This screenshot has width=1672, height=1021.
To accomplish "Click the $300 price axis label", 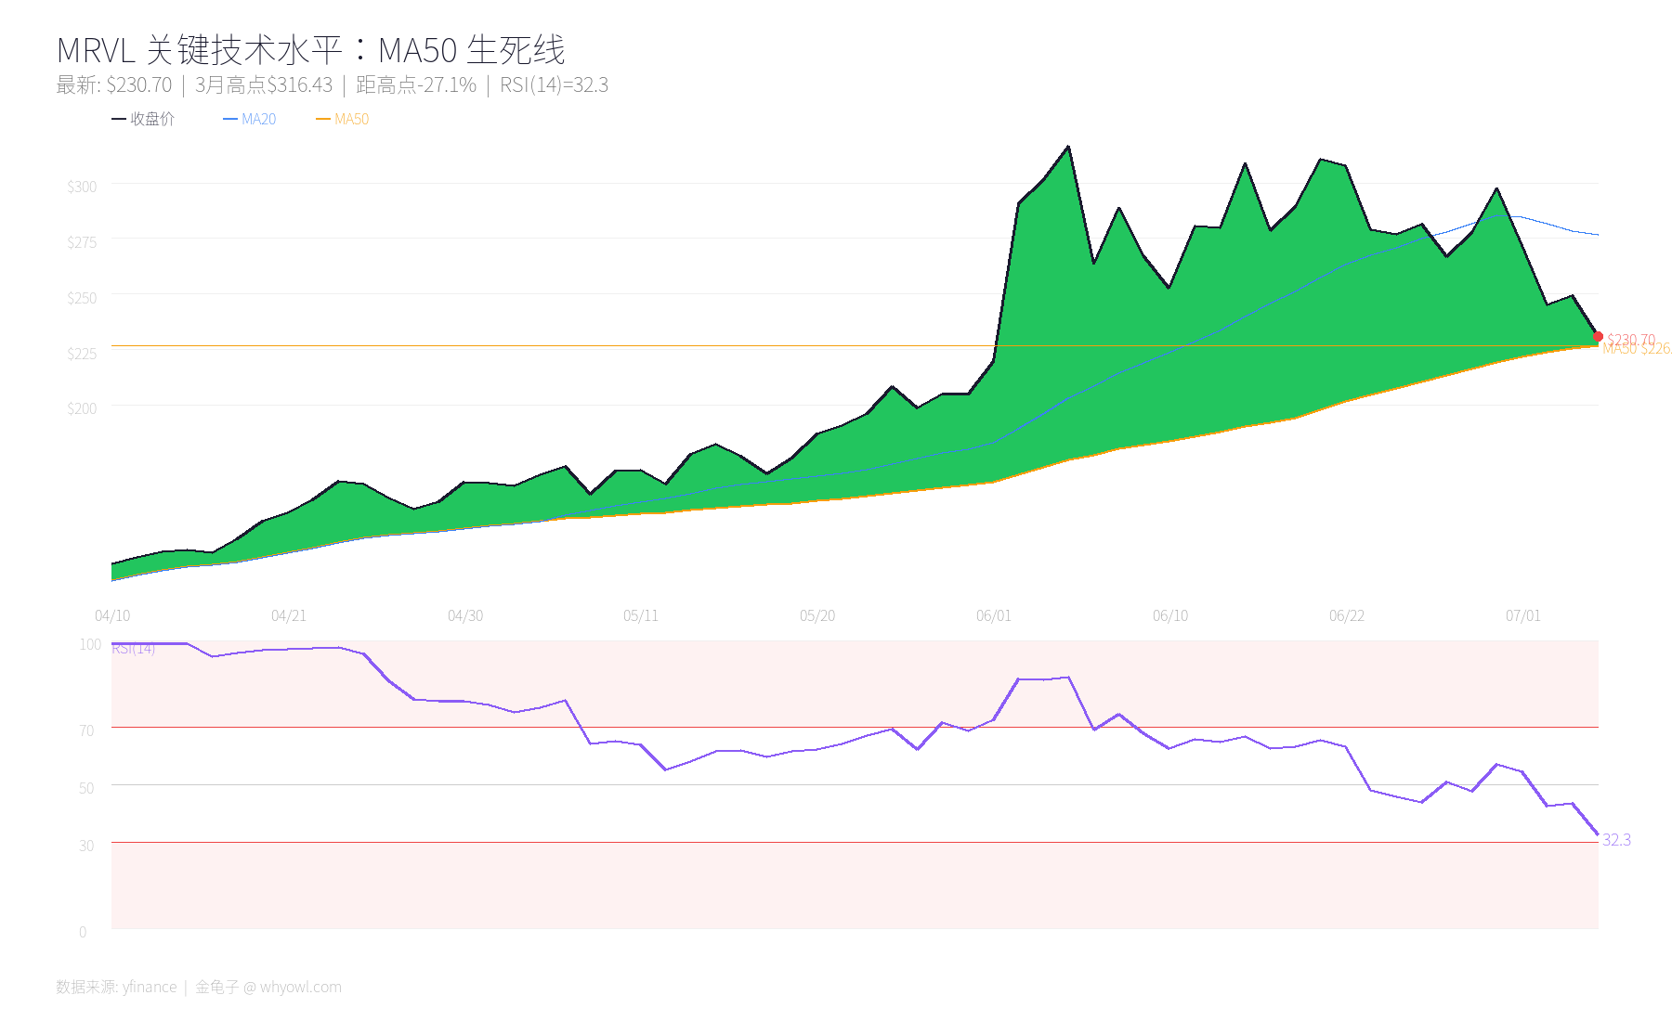I will [82, 187].
